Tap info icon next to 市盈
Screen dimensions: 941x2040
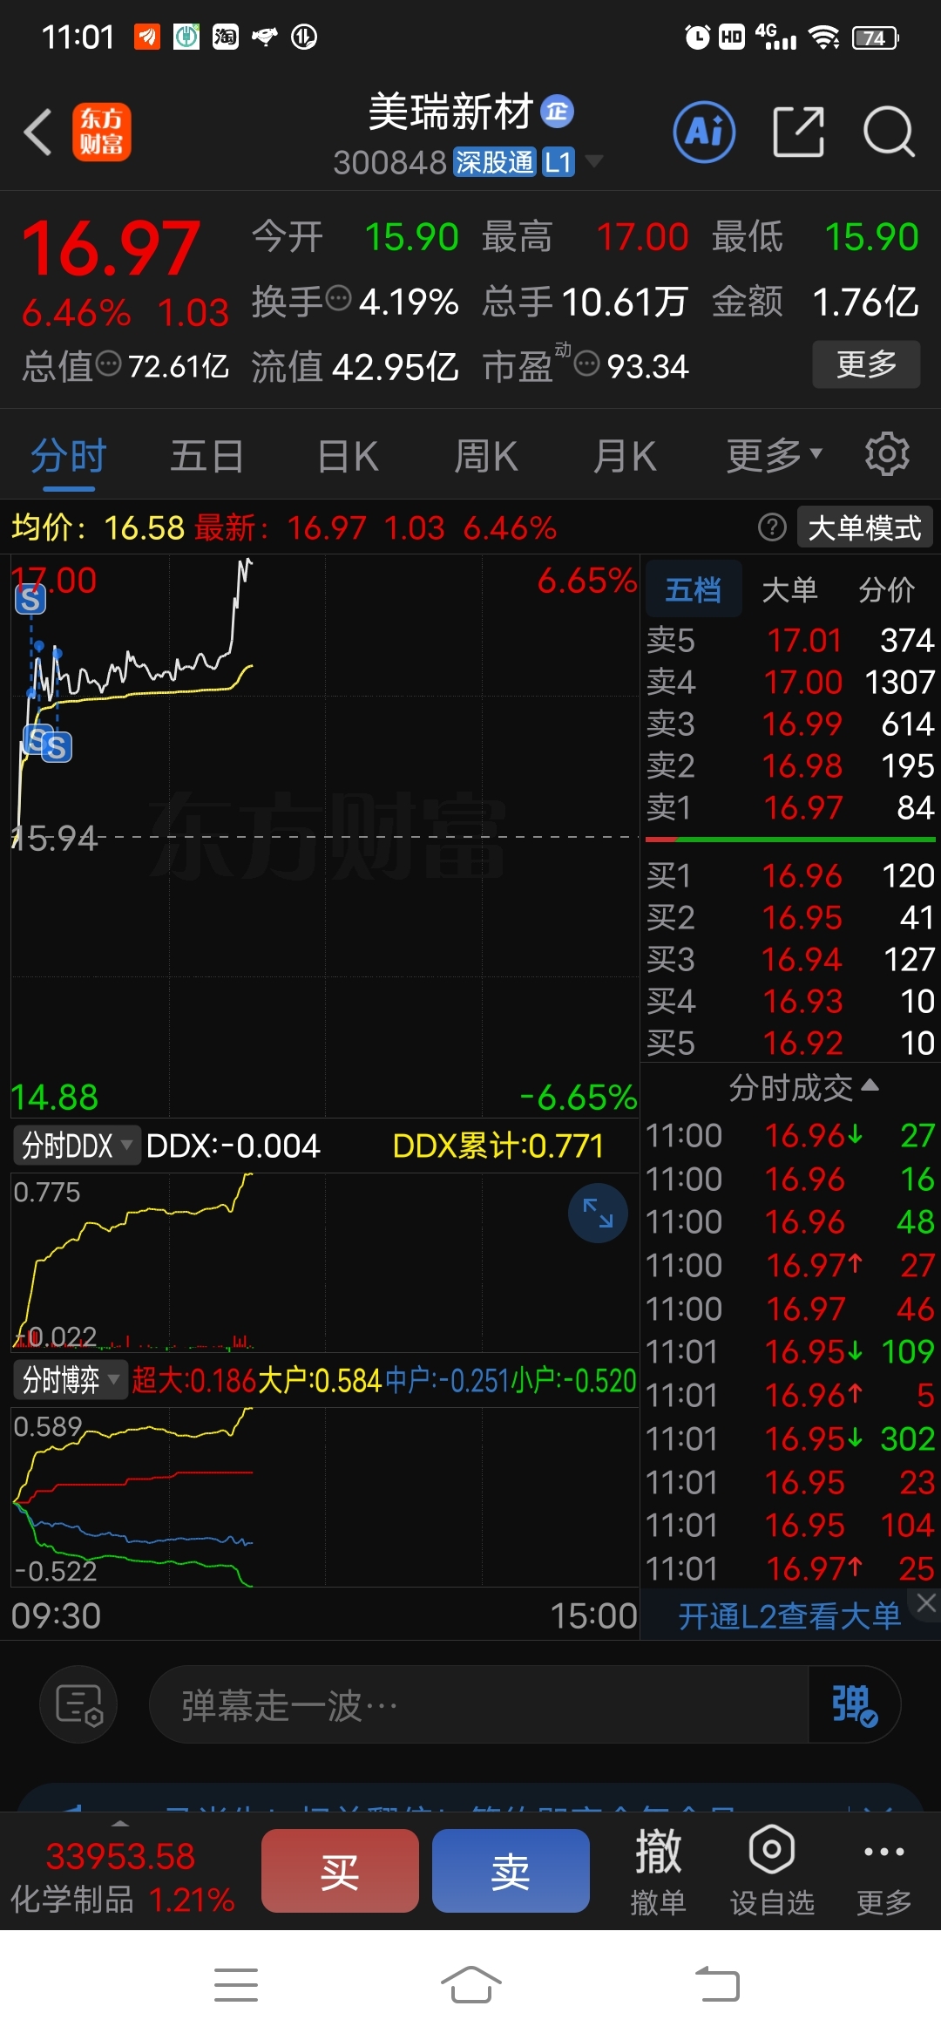pyautogui.click(x=587, y=364)
